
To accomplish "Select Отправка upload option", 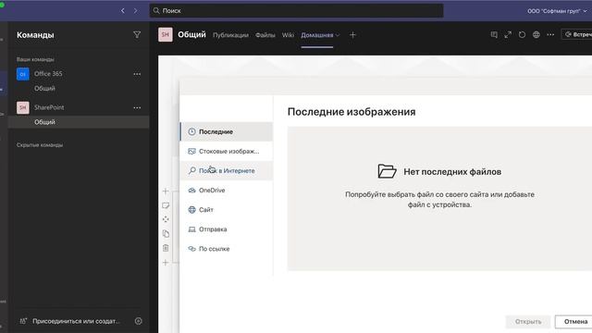I will [x=226, y=229].
